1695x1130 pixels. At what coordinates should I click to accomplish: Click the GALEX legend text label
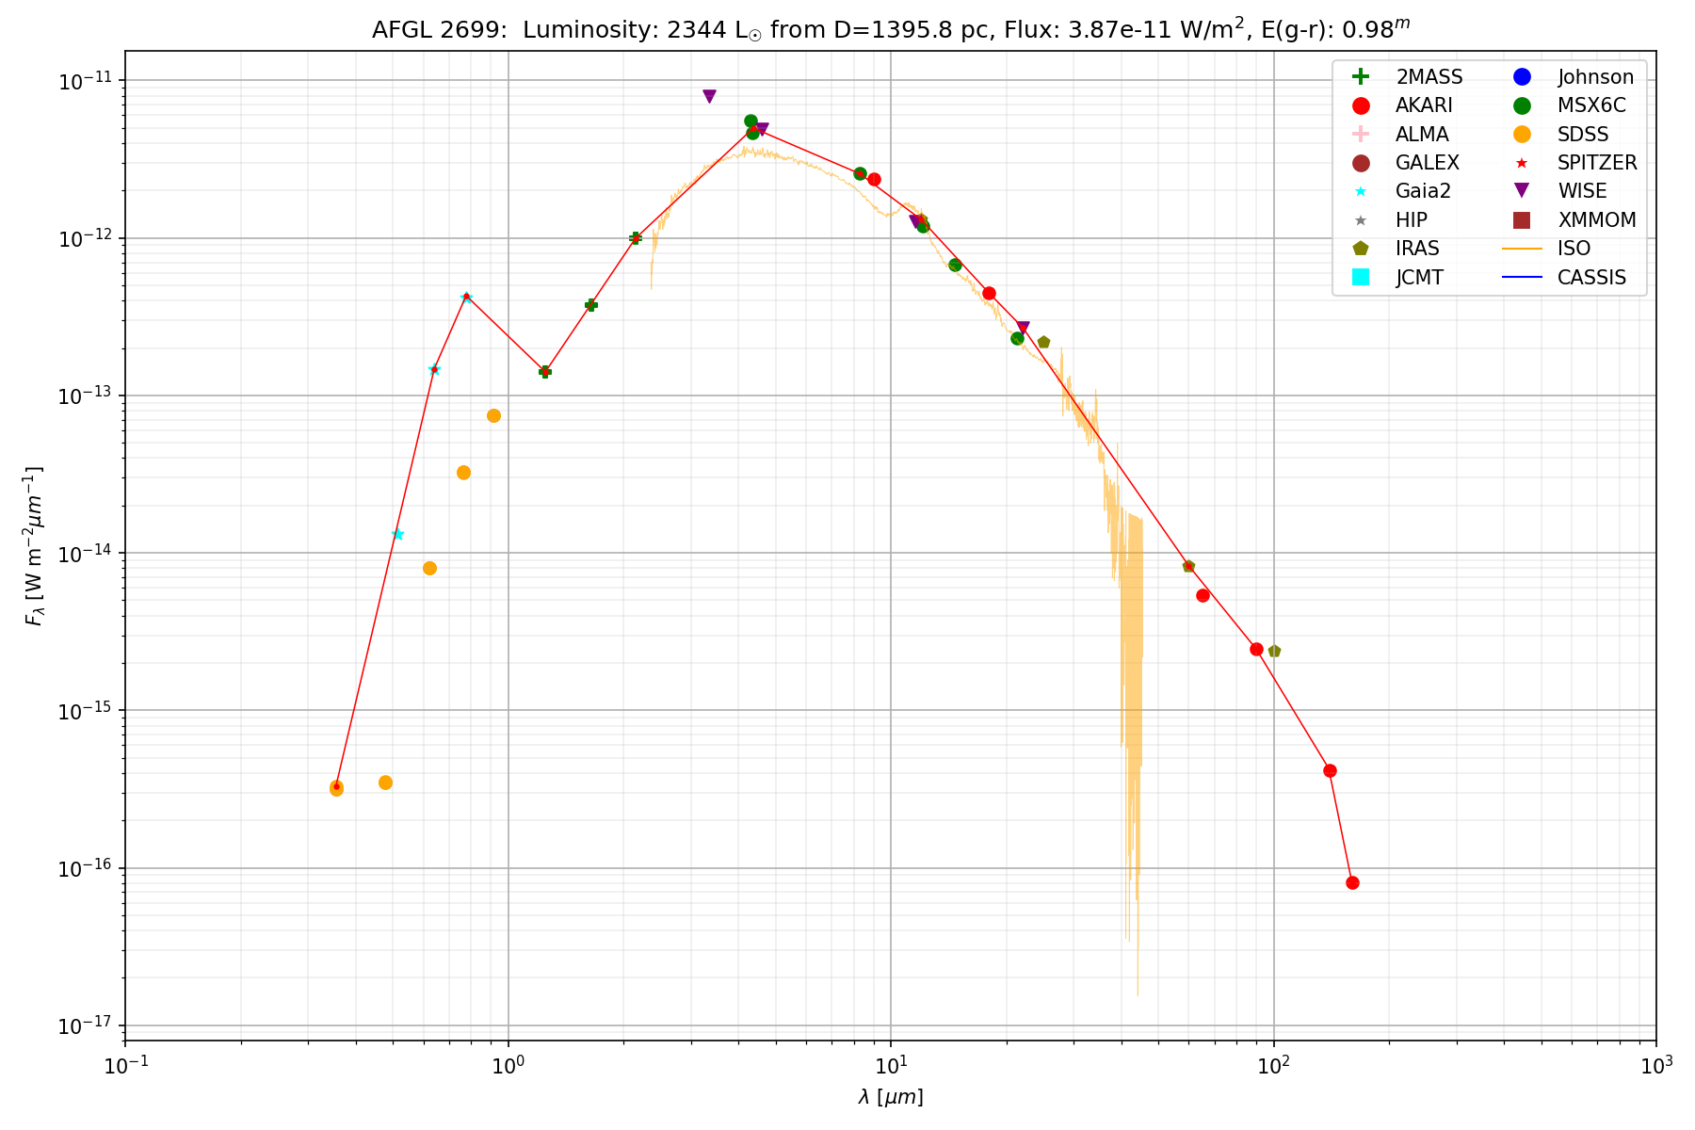tap(1427, 163)
